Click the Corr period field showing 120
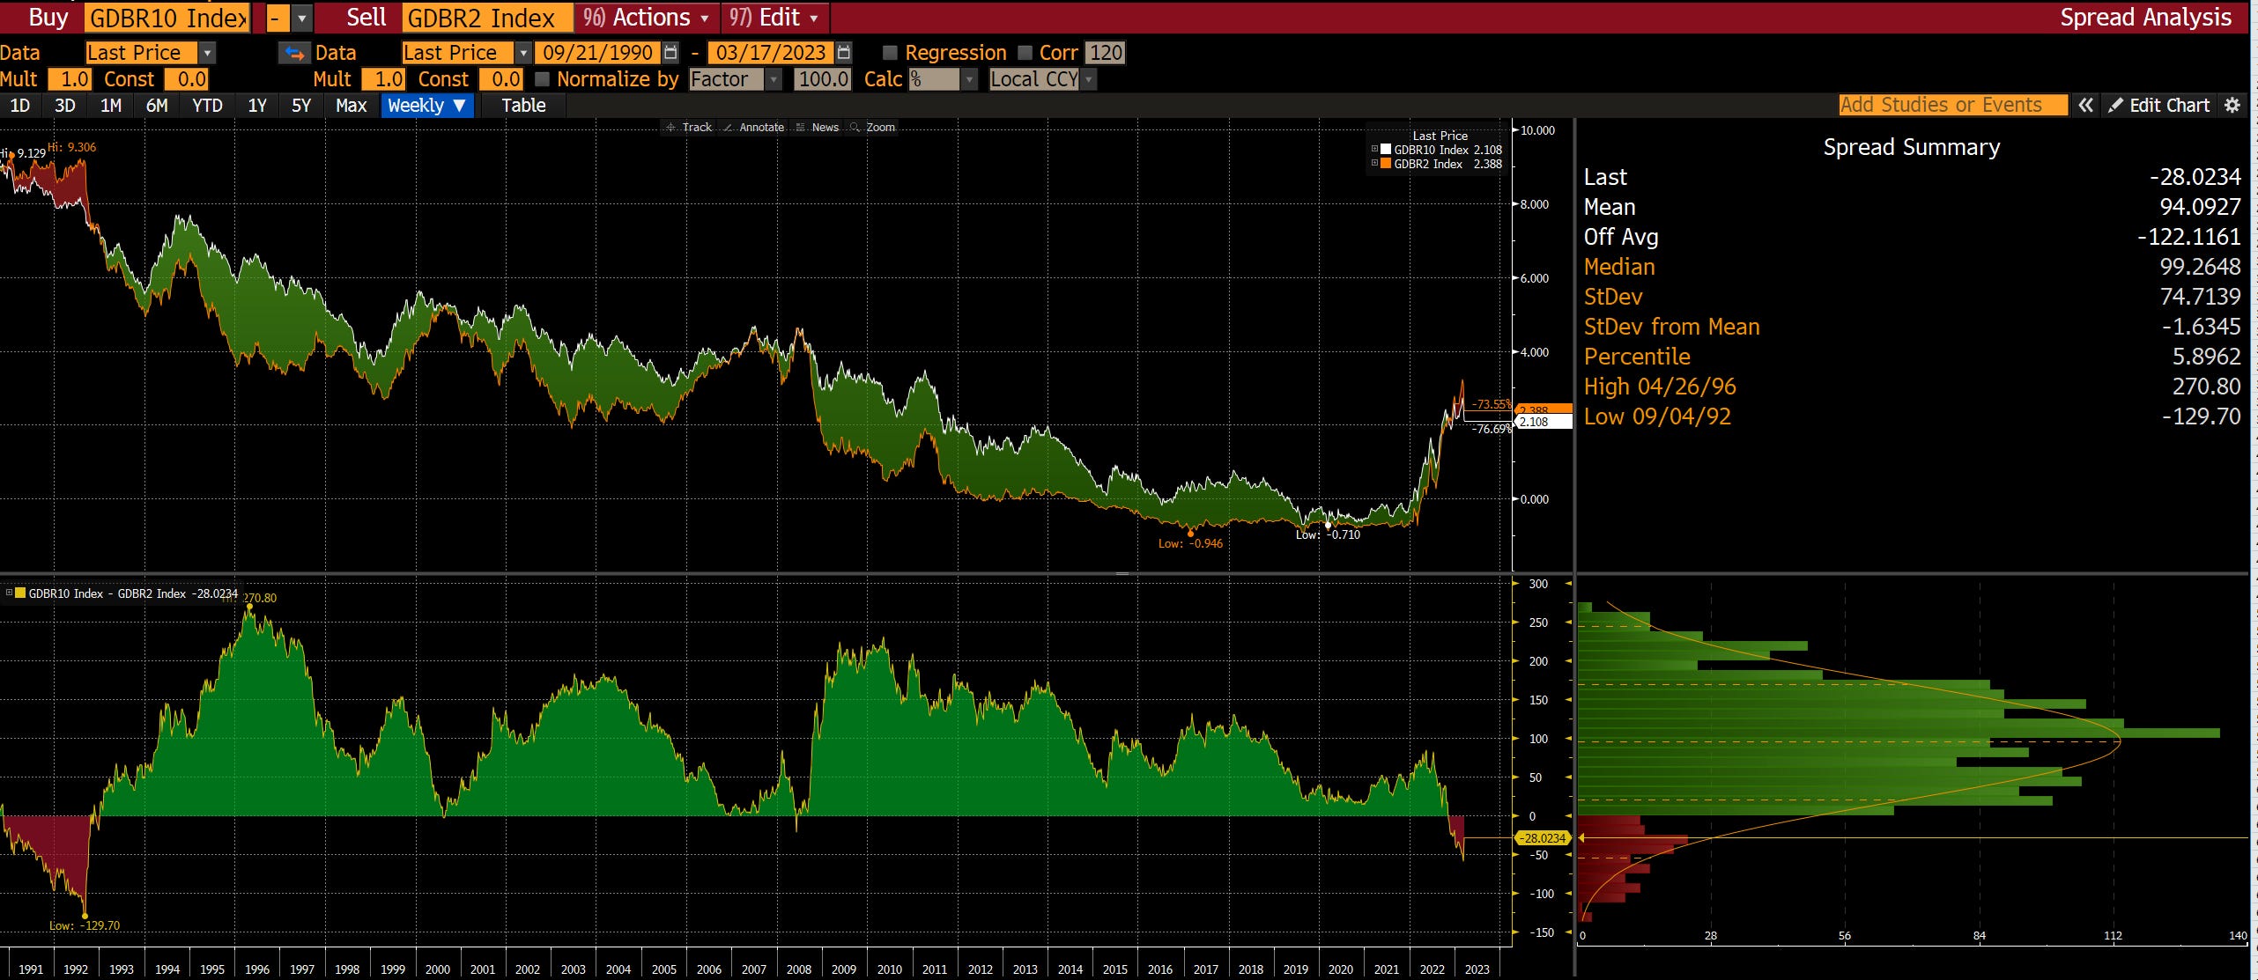2258x980 pixels. 1105,53
